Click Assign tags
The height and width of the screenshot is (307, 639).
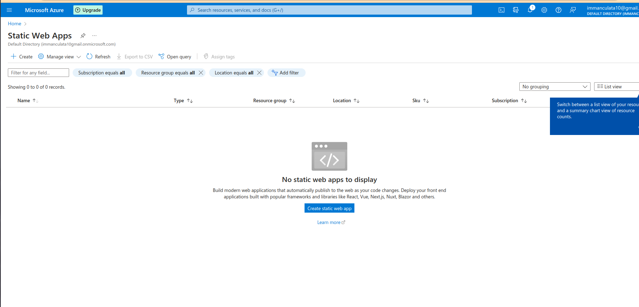tap(219, 57)
